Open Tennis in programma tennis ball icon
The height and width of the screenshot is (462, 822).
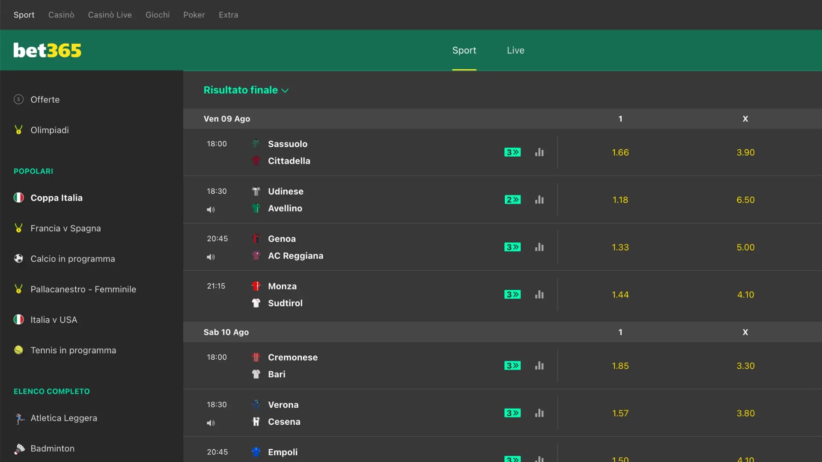pos(18,350)
